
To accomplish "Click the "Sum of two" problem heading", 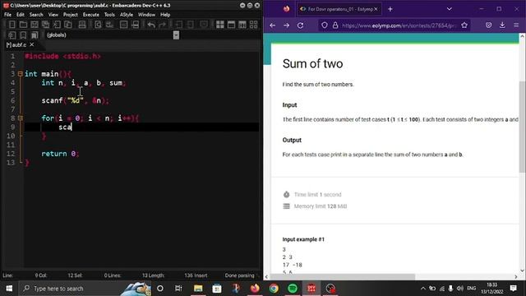I will point(312,64).
